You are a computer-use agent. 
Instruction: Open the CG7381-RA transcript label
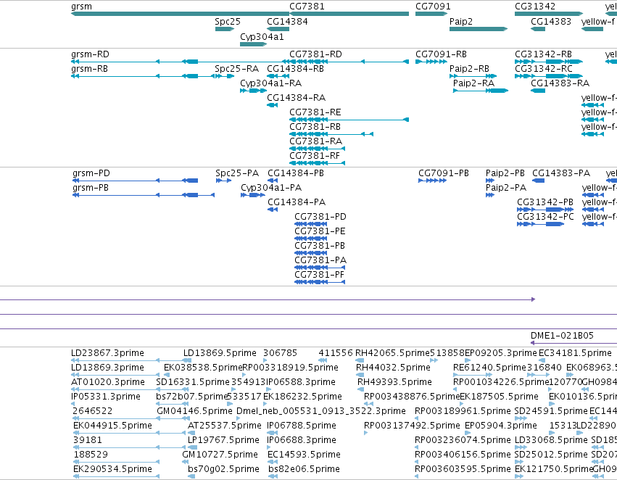[315, 141]
